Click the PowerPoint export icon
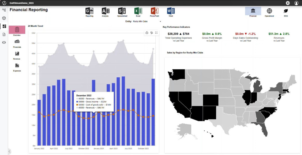302x155 pixels. (x=154, y=11)
